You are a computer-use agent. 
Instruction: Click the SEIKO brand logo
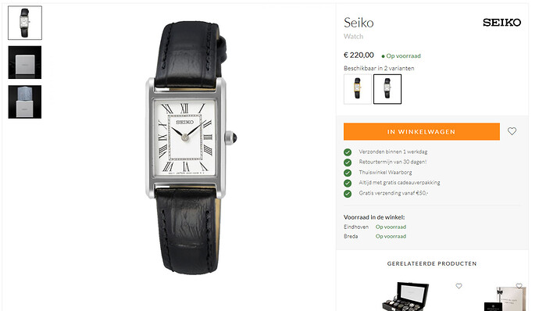[x=502, y=23]
